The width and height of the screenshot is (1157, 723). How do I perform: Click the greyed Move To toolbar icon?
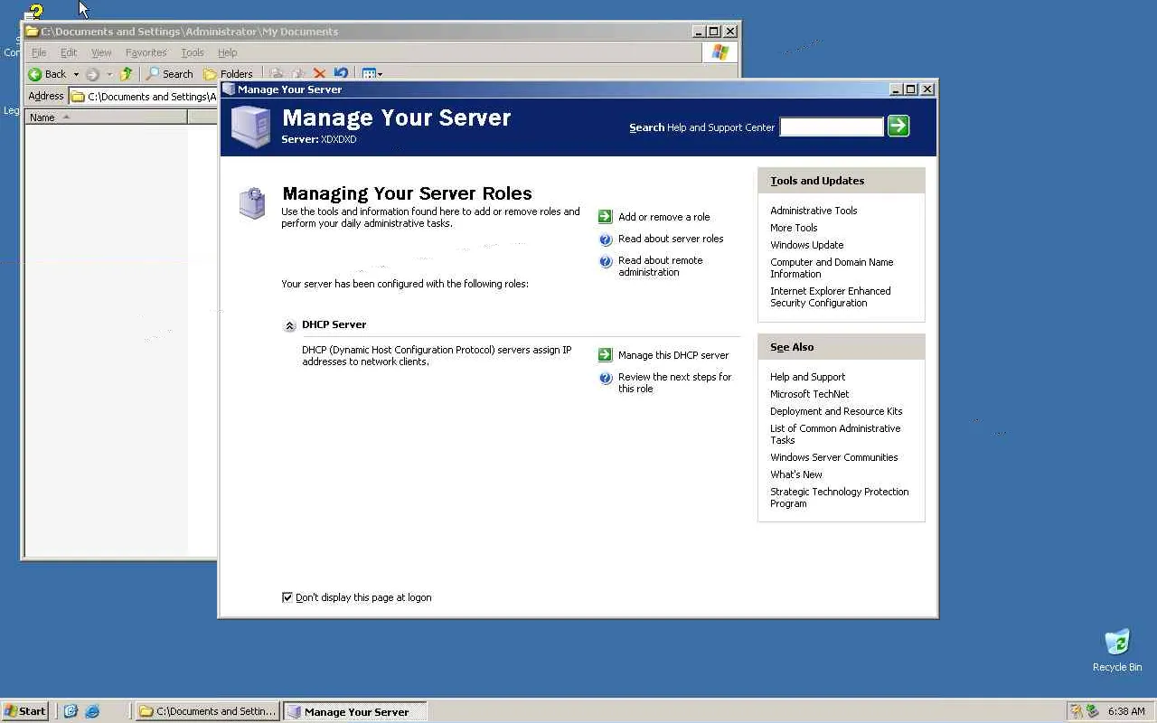277,74
